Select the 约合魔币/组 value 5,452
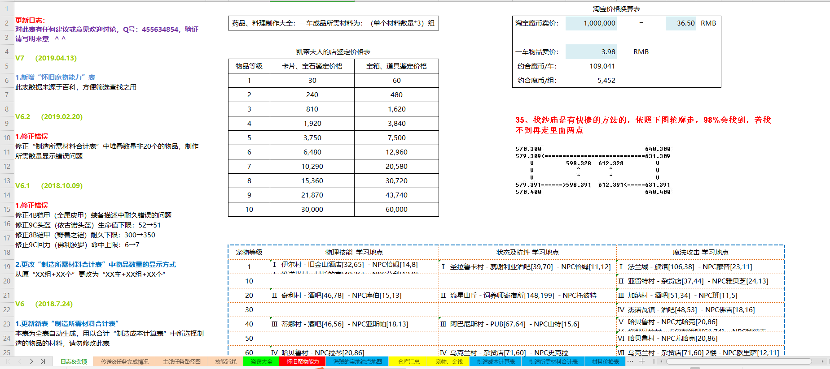The height and width of the screenshot is (369, 830). [591, 81]
